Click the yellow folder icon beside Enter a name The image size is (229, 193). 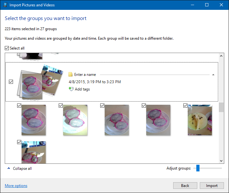pos(70,74)
